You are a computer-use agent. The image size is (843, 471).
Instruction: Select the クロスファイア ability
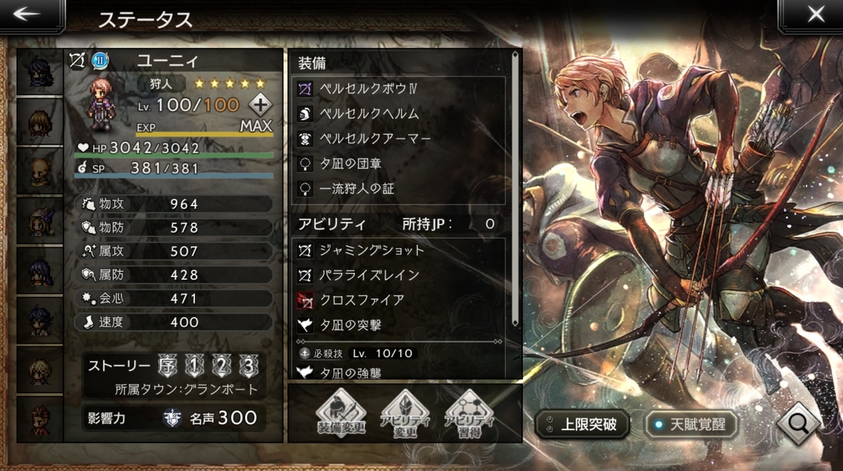point(398,300)
